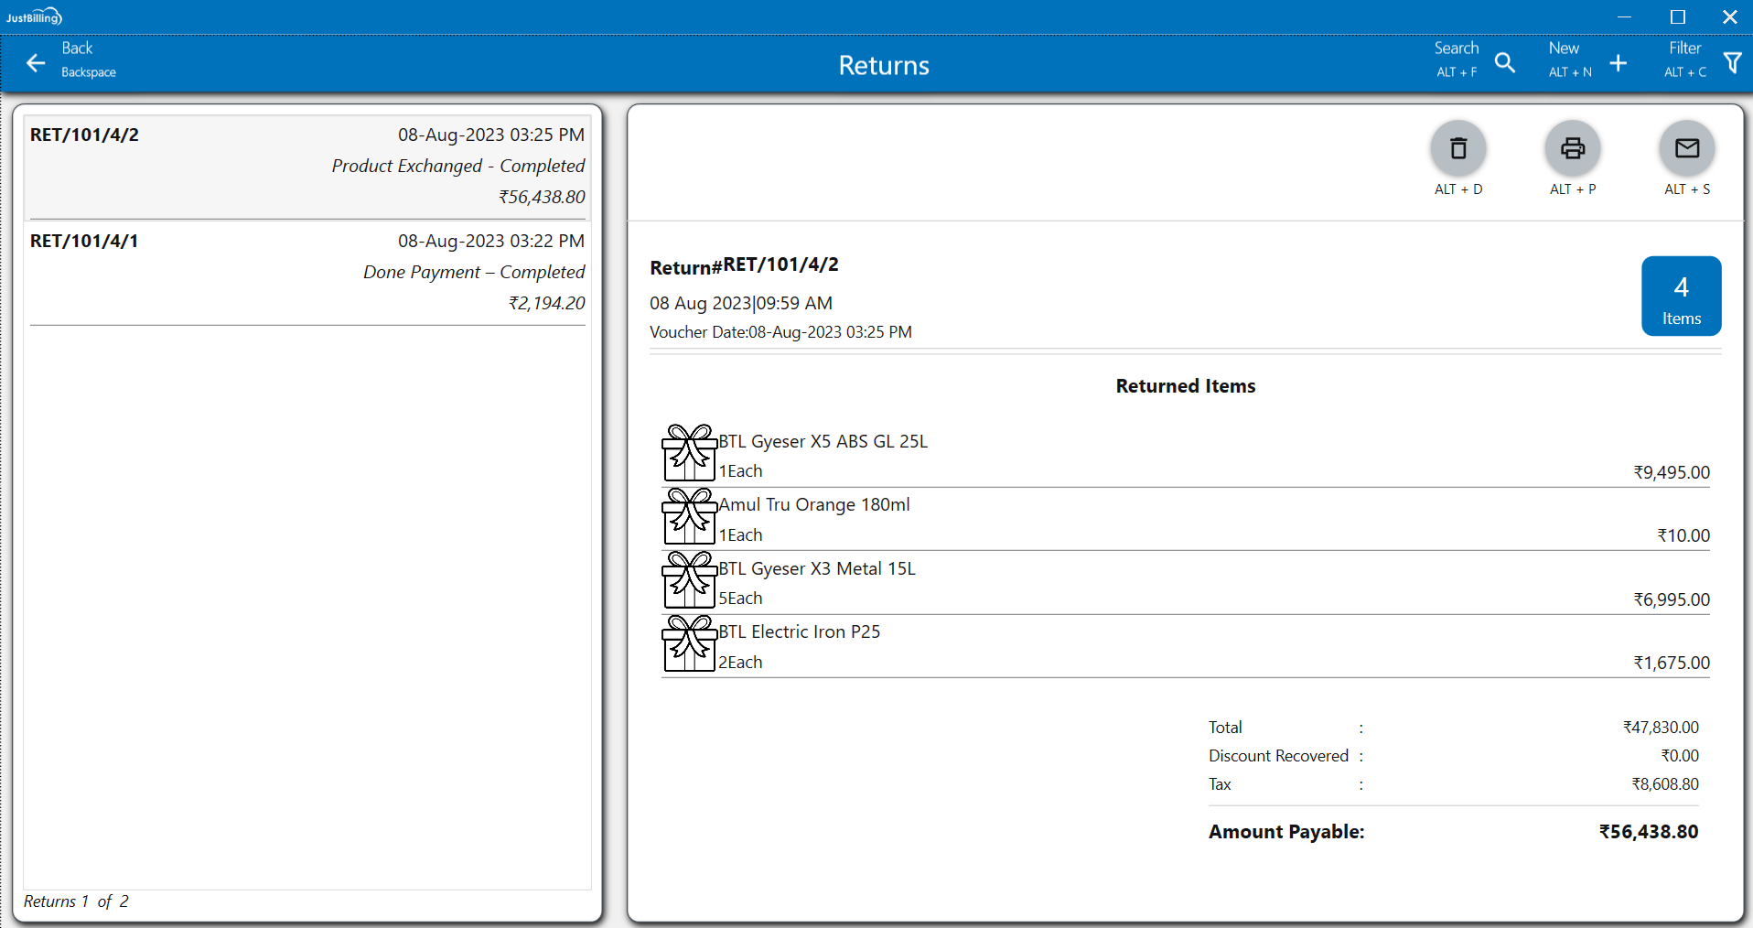This screenshot has height=928, width=1753.
Task: Click gift thumbnail beside Amul Tru Orange
Action: coord(689,516)
